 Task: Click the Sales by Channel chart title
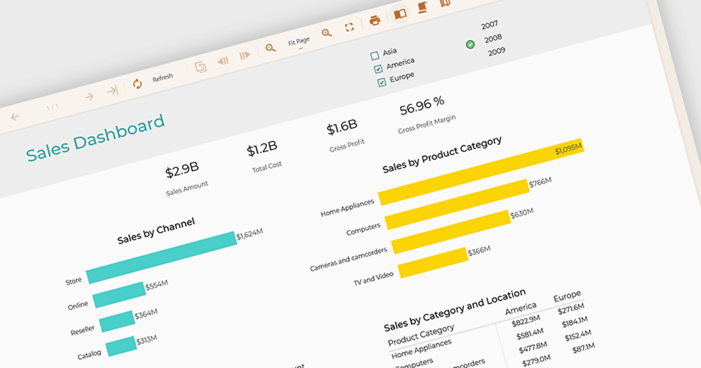[156, 231]
